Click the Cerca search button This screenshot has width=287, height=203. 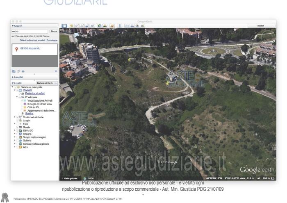(53, 31)
